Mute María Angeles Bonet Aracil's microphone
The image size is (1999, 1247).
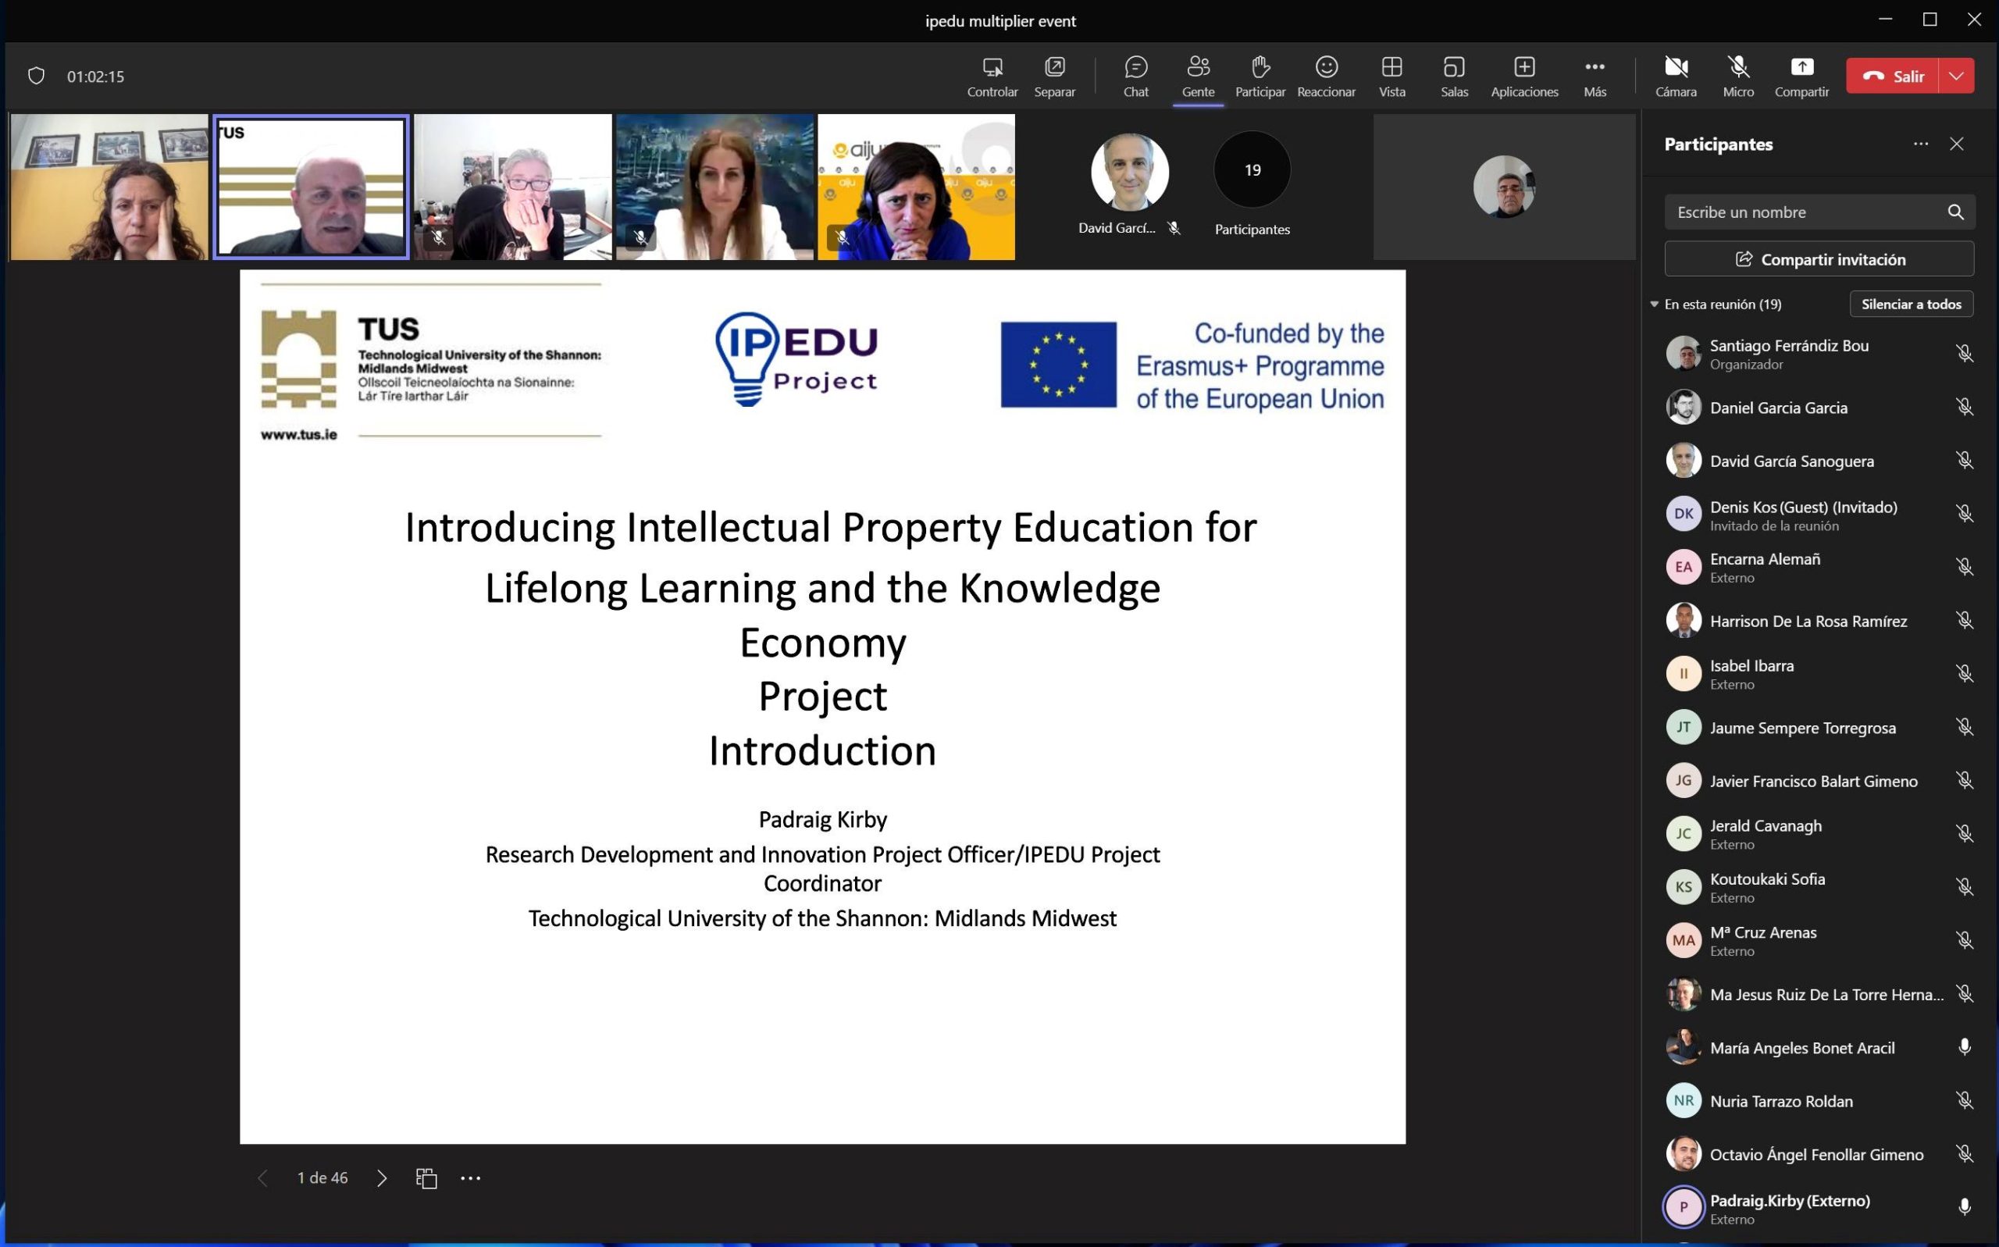click(1964, 1046)
